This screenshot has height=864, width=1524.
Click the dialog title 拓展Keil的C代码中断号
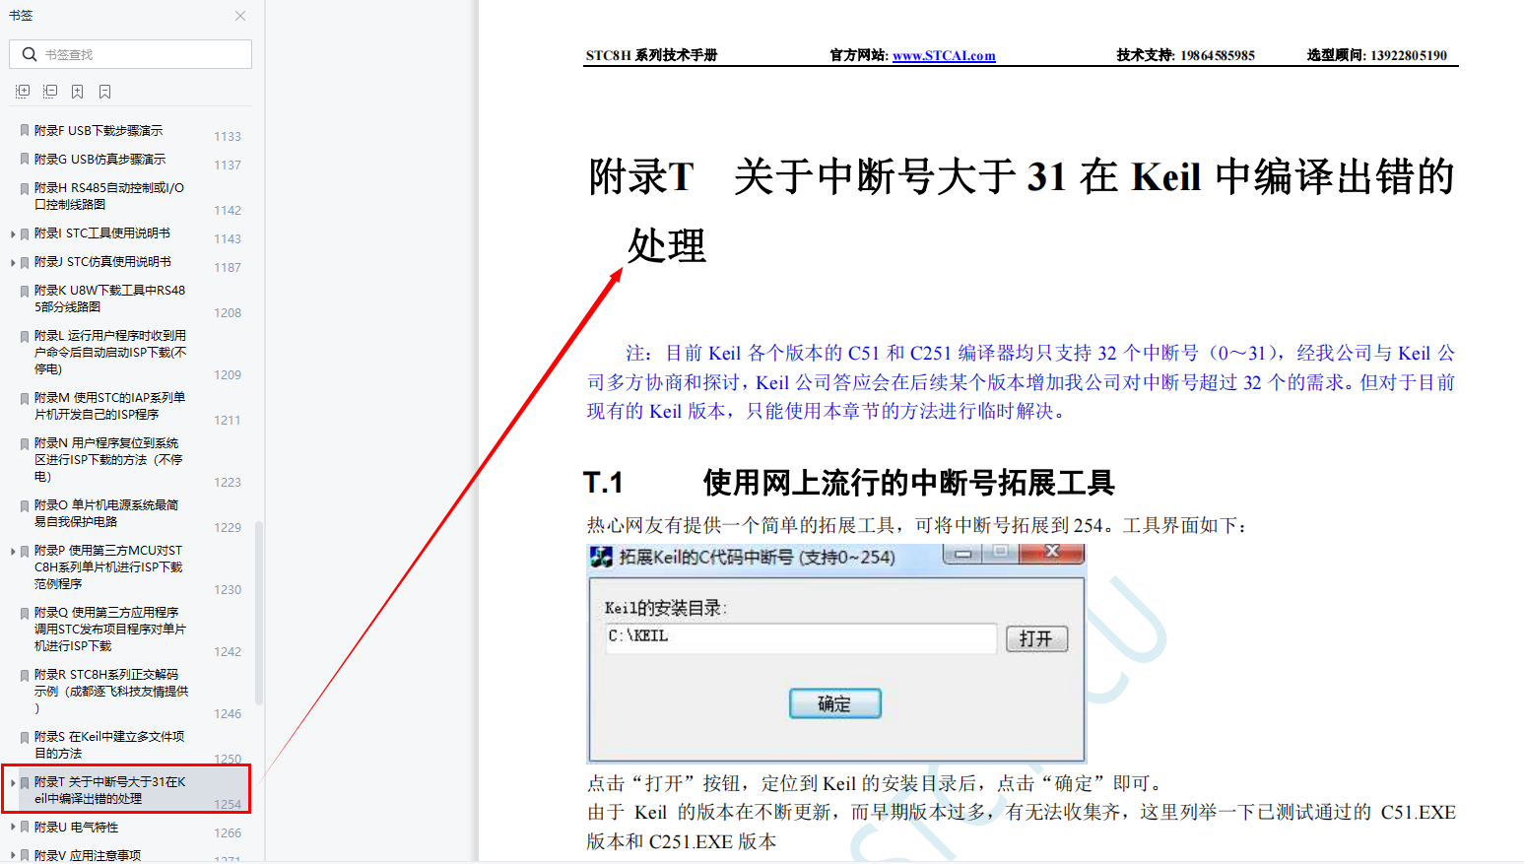point(757,558)
